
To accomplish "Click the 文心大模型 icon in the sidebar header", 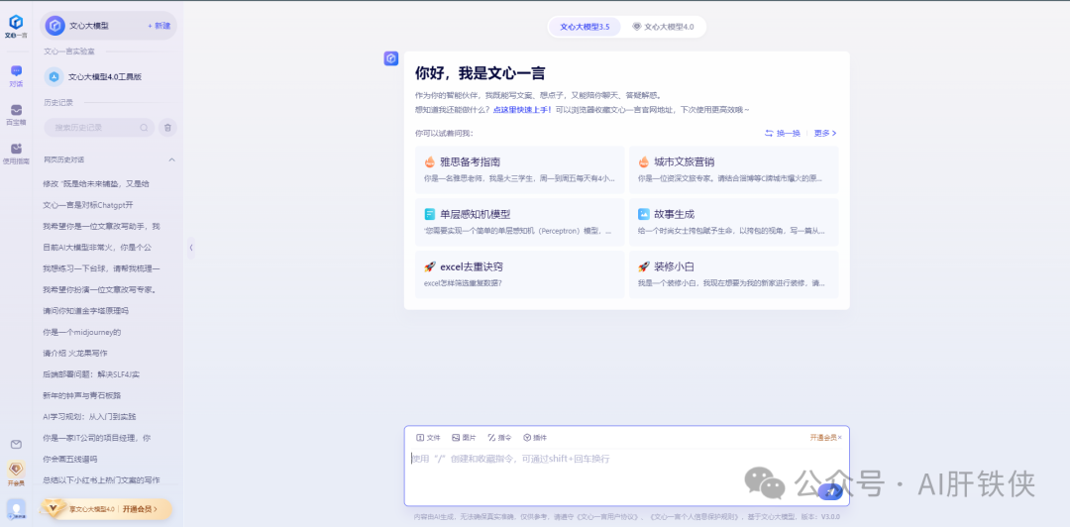I will coord(55,25).
